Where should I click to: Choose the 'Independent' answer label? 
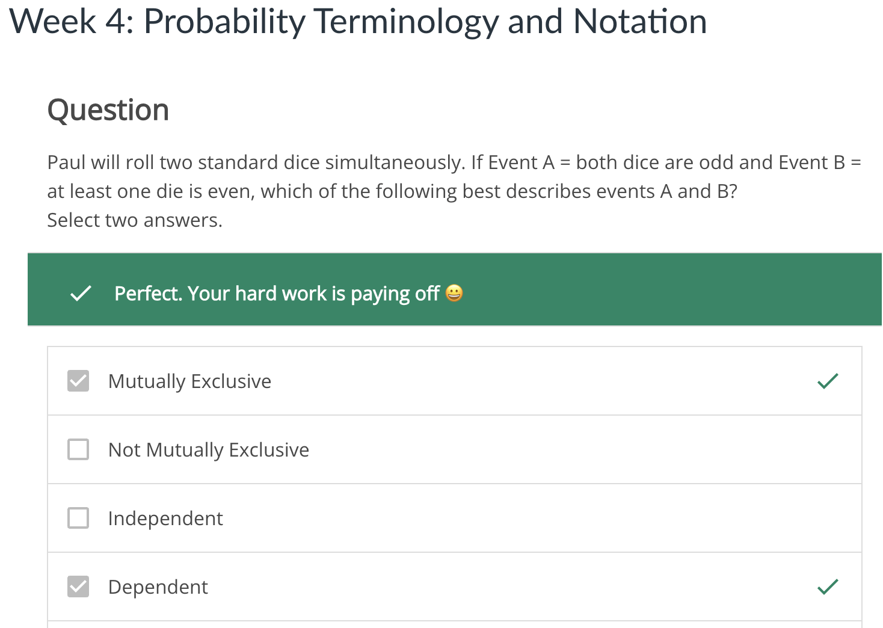point(165,519)
